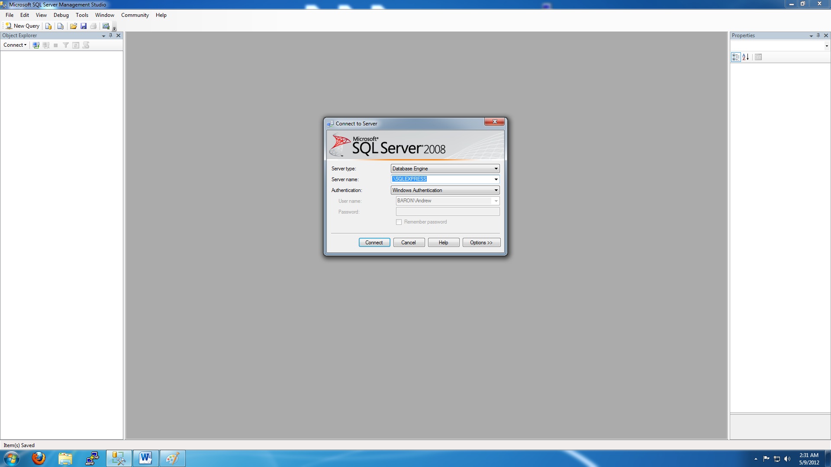Click the Activity Monitor toolbar icon

[x=106, y=26]
